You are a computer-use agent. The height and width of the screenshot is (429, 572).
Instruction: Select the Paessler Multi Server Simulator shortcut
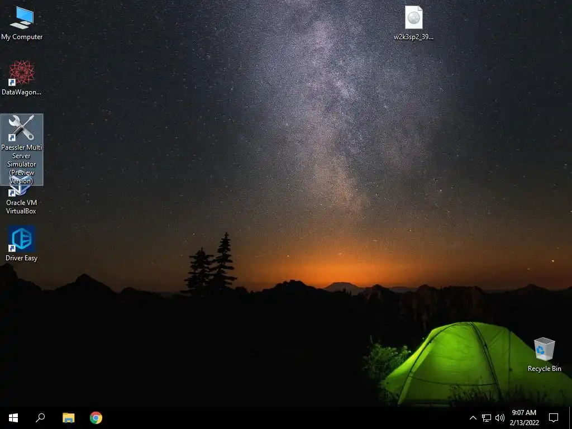22,149
